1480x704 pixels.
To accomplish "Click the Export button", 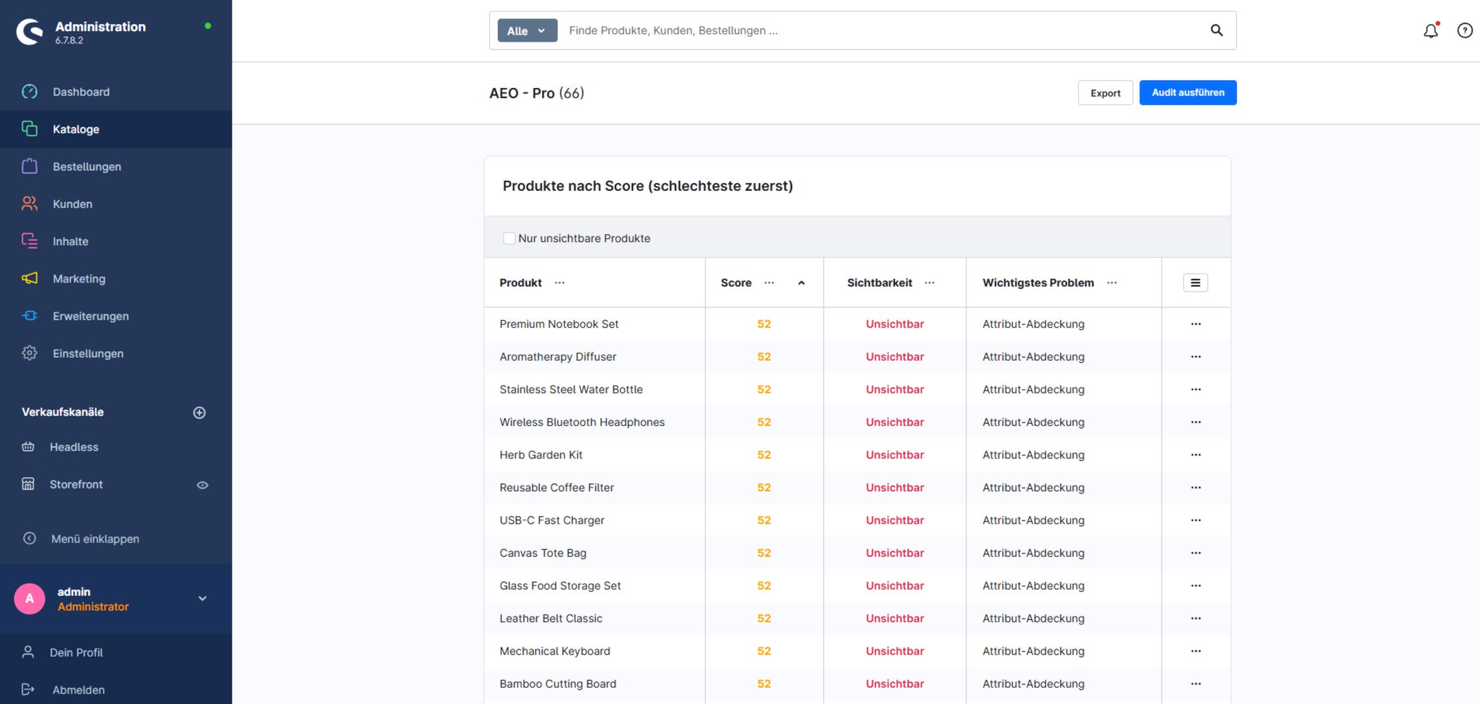I will click(x=1105, y=92).
